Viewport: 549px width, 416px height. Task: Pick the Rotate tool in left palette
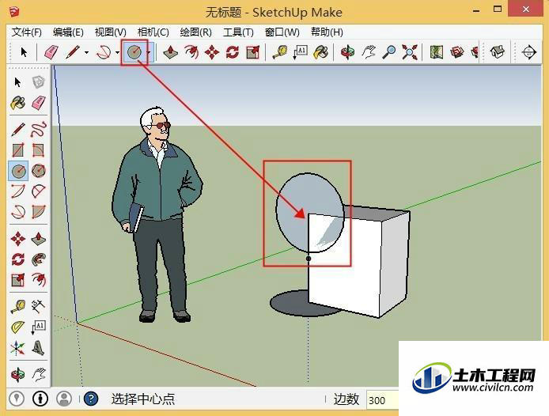pyautogui.click(x=18, y=259)
